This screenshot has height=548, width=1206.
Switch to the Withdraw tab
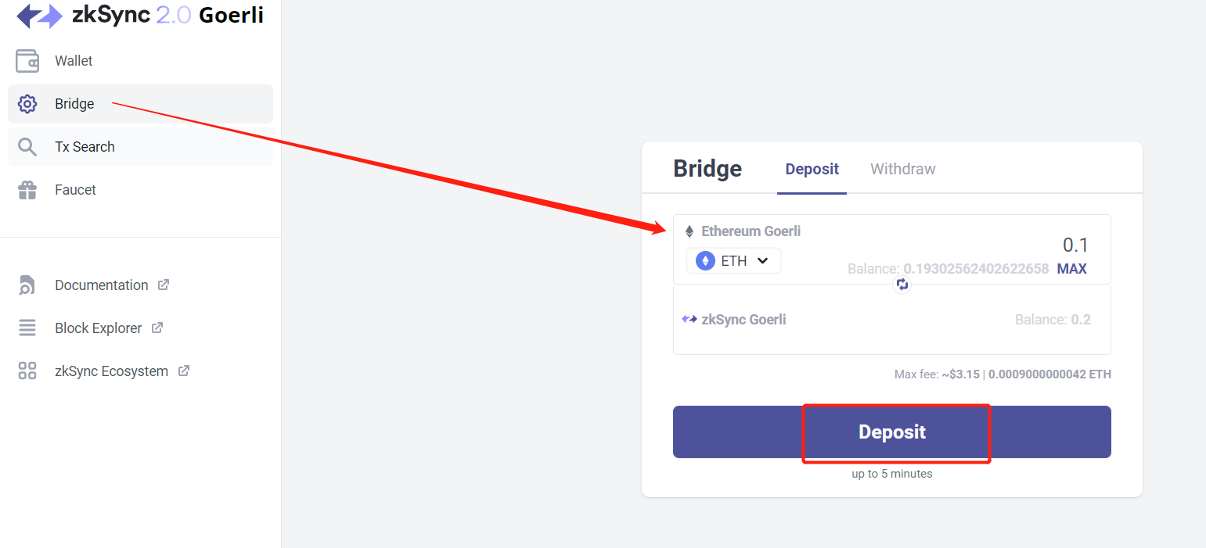tap(903, 169)
